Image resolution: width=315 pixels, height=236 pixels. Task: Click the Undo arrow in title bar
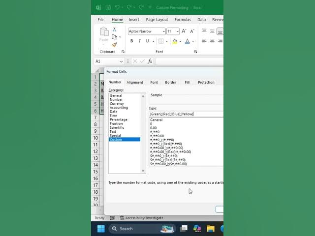click(x=117, y=7)
